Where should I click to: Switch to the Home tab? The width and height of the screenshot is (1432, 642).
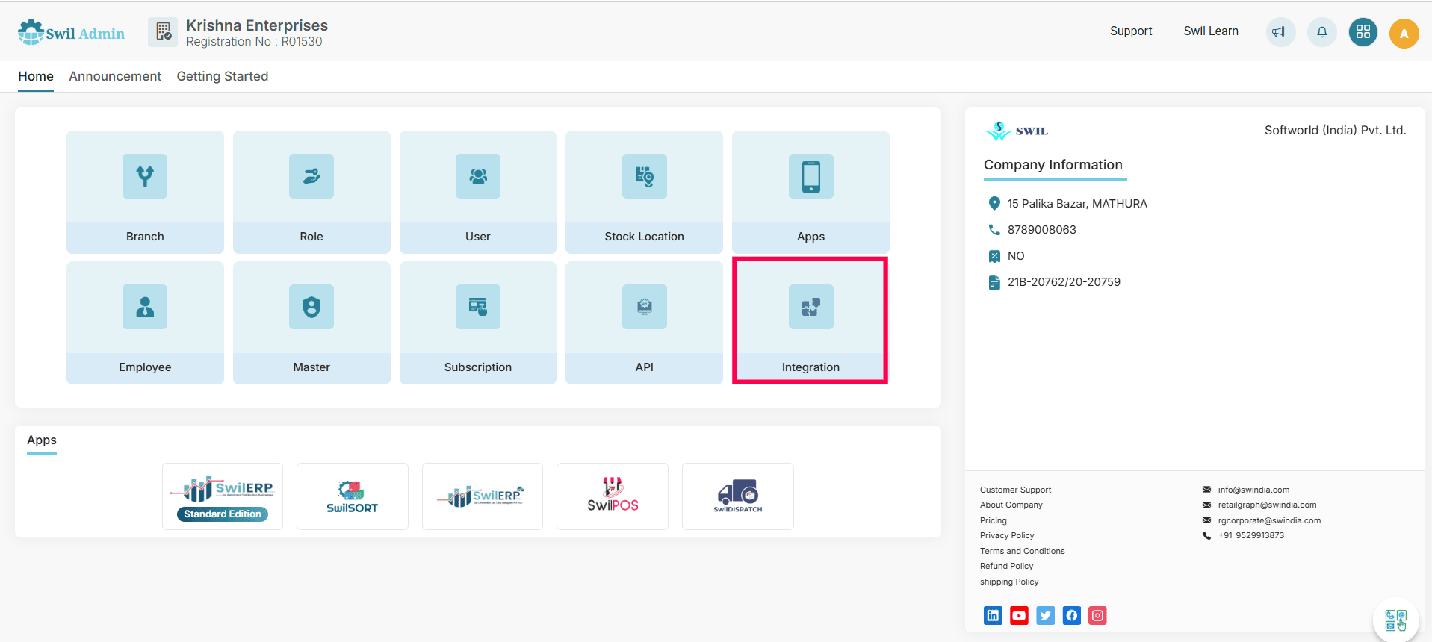point(36,76)
